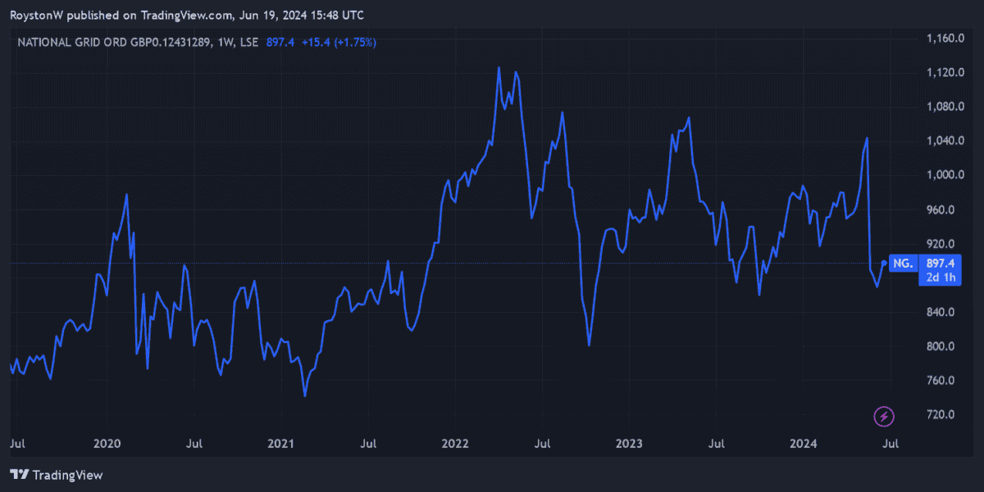The image size is (984, 492).
Task: Click the 2020 label on time axis
Action: [x=107, y=444]
